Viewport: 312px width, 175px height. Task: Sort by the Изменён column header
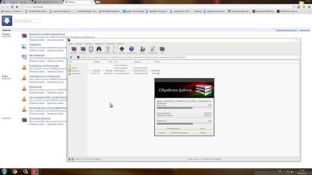click(x=137, y=62)
